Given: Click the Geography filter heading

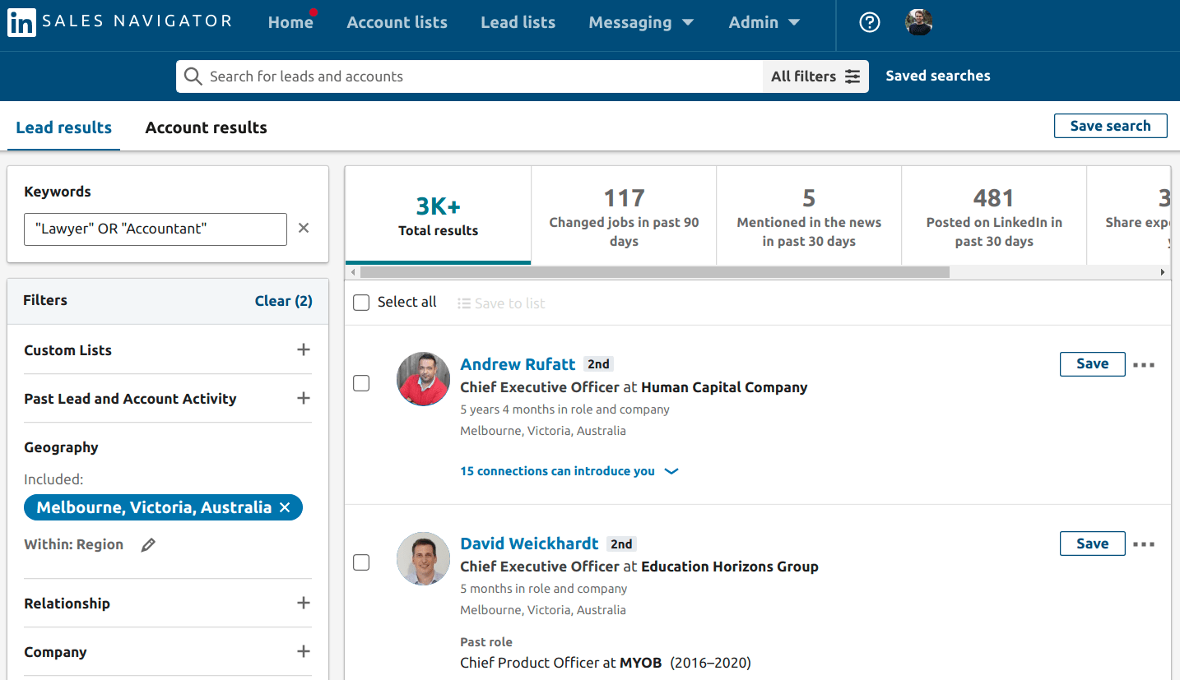Looking at the screenshot, I should click(61, 447).
